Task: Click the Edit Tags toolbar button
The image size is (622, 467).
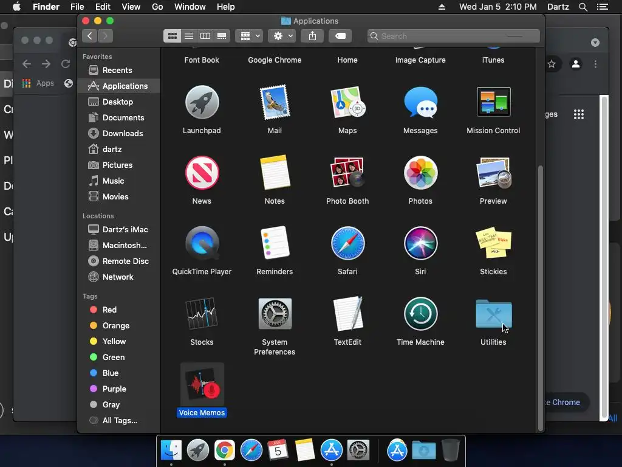Action: (x=340, y=36)
